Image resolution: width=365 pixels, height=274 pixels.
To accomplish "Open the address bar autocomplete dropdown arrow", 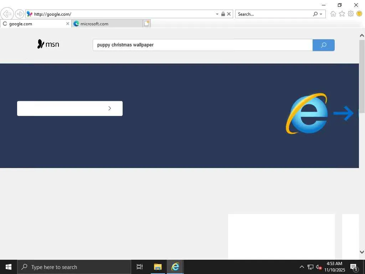I will [x=217, y=14].
